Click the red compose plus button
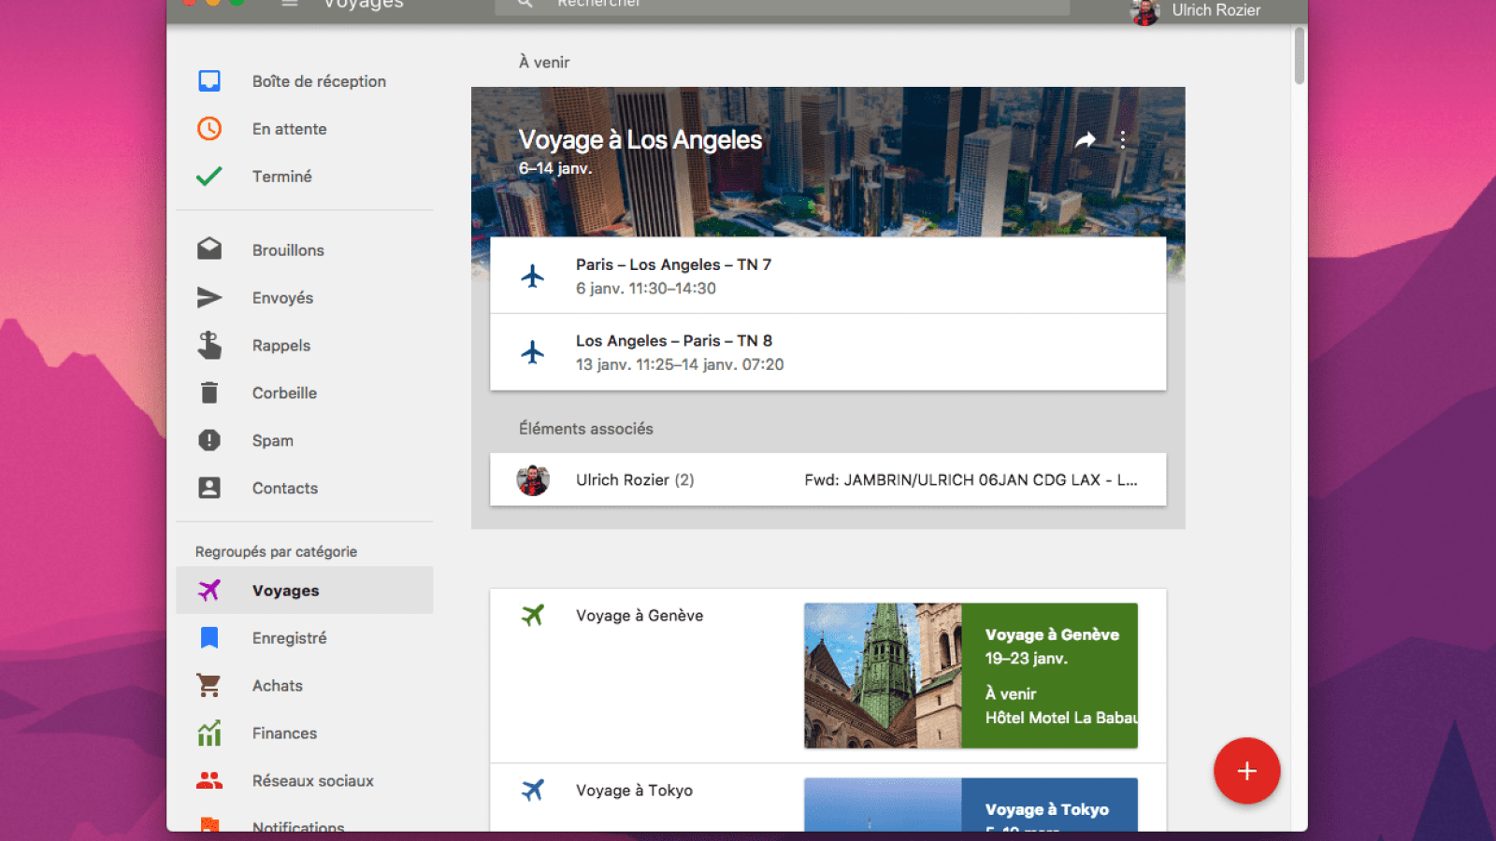This screenshot has width=1496, height=841. pyautogui.click(x=1246, y=771)
